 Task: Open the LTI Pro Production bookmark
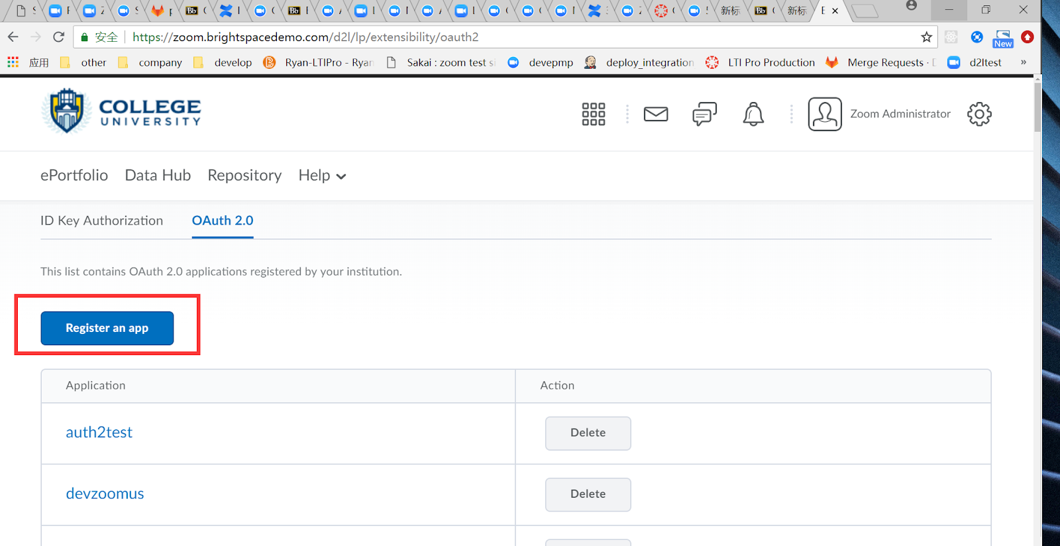click(x=761, y=62)
